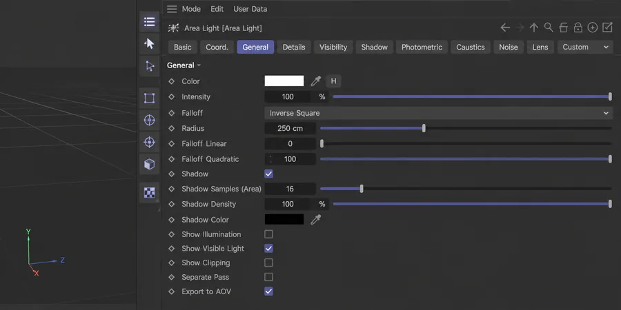Select the checkerboard texture icon

tap(149, 193)
